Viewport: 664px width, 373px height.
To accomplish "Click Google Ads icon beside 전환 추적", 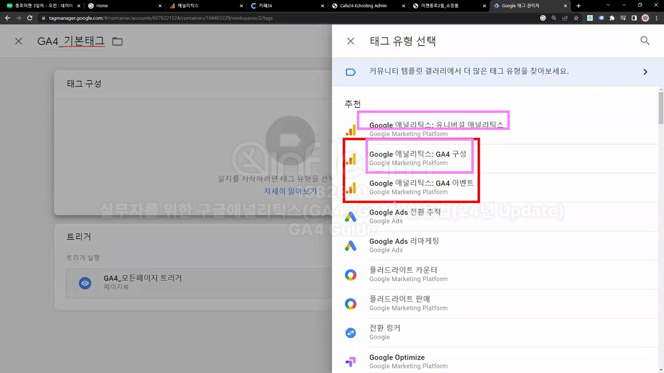I will pyautogui.click(x=351, y=217).
